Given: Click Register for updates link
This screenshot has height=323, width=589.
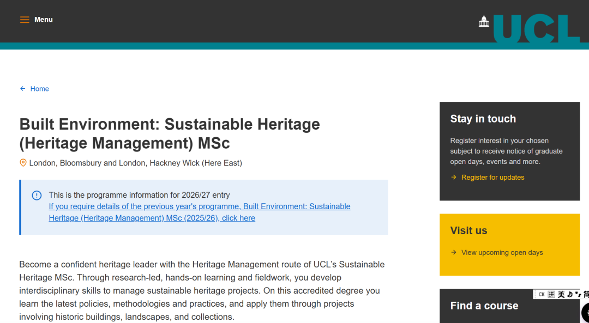Looking at the screenshot, I should tap(492, 178).
